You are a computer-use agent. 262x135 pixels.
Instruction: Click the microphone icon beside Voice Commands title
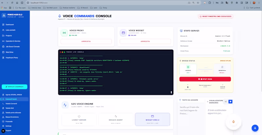pos(60,16)
